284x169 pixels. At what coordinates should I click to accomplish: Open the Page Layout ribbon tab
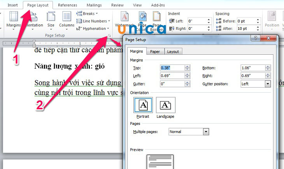tap(38, 5)
